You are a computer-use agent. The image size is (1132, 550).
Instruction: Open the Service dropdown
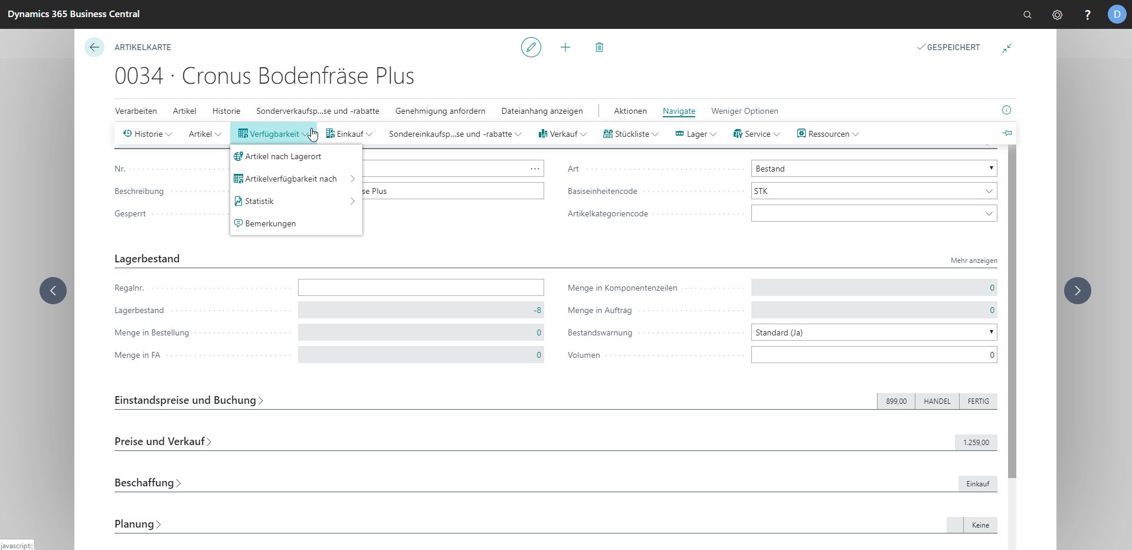coord(757,134)
